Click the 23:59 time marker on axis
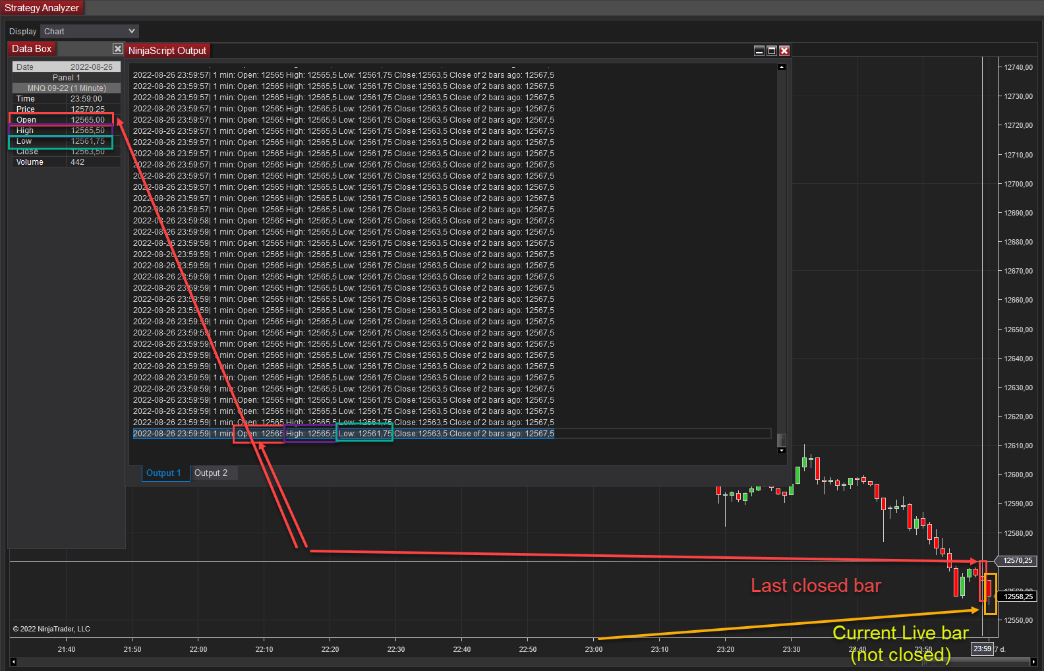 [x=982, y=649]
